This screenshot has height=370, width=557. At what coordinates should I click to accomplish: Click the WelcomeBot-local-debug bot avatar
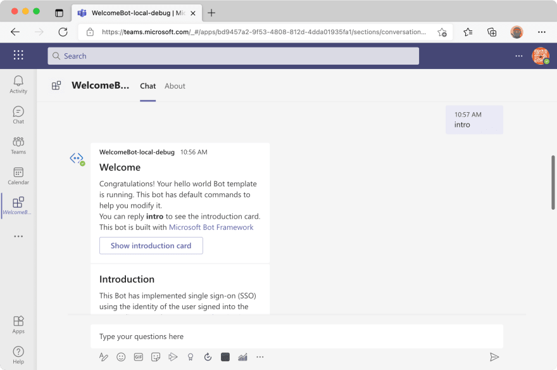77,158
